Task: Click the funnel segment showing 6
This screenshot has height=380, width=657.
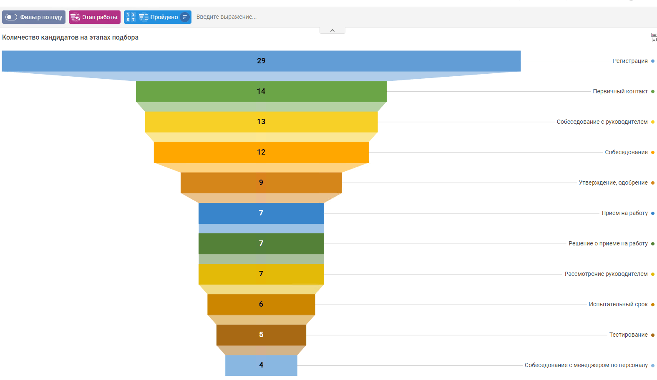Action: click(261, 304)
